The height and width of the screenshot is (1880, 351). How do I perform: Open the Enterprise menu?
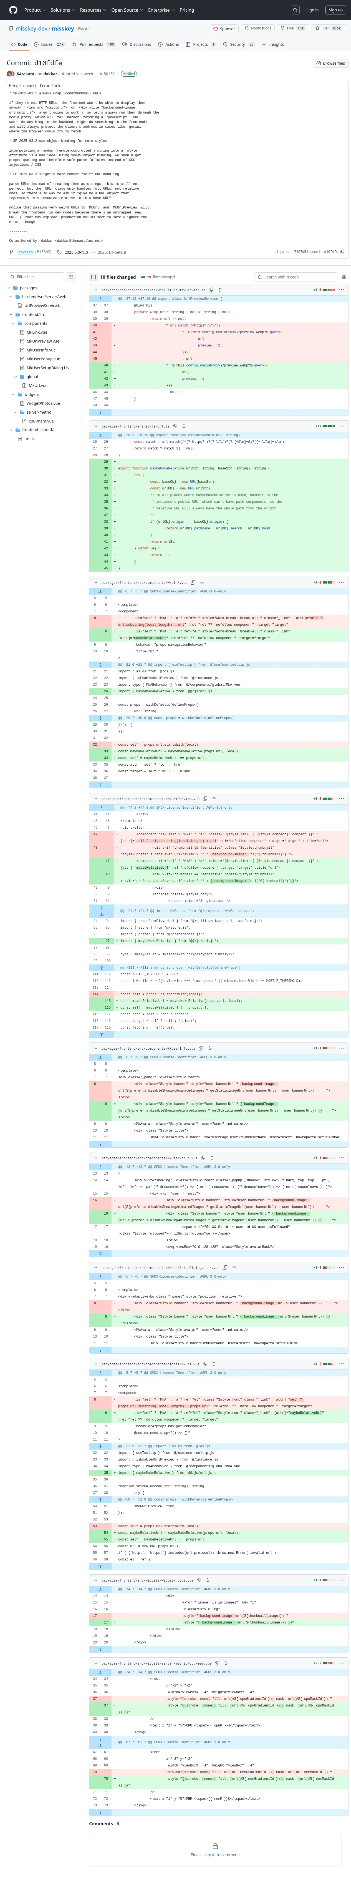click(161, 10)
